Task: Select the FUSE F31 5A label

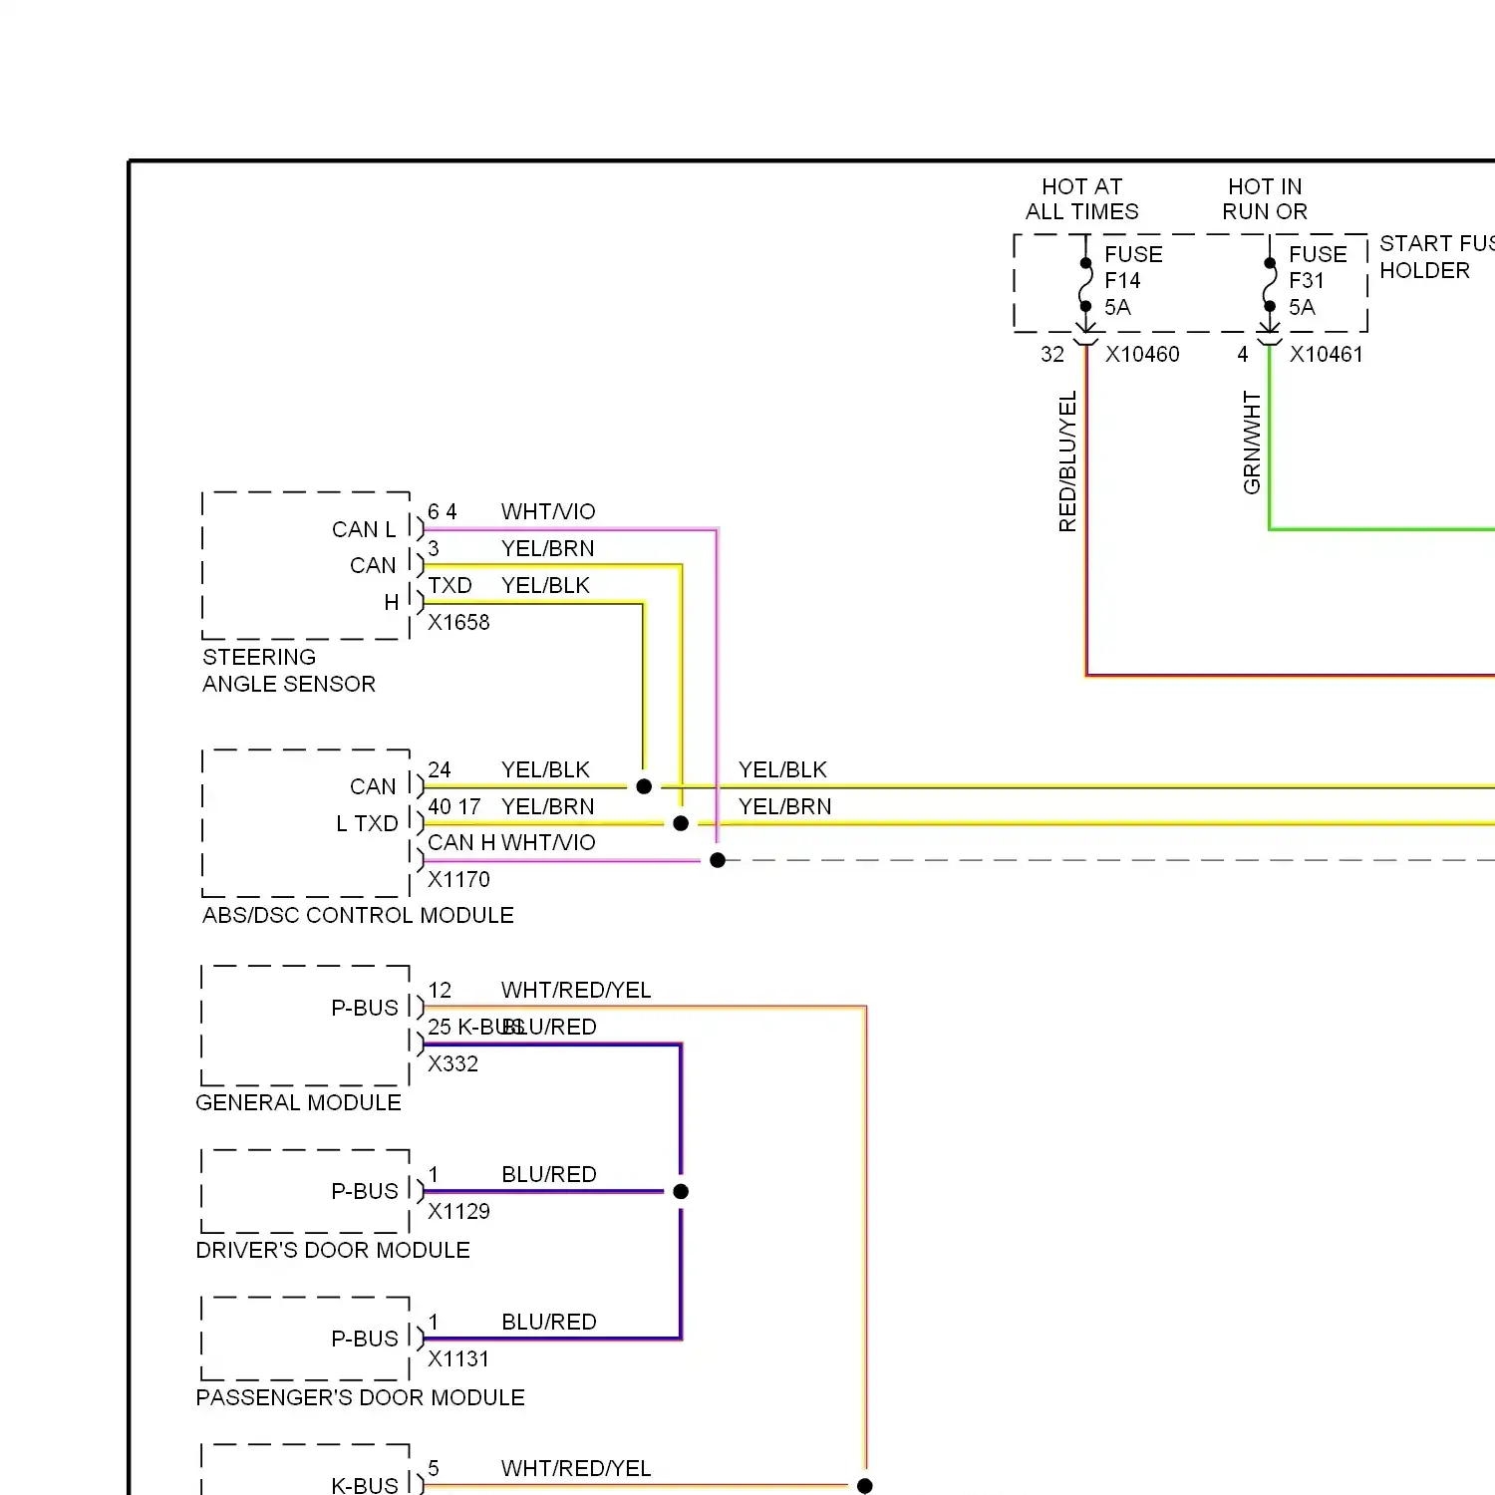Action: pyautogui.click(x=1318, y=281)
